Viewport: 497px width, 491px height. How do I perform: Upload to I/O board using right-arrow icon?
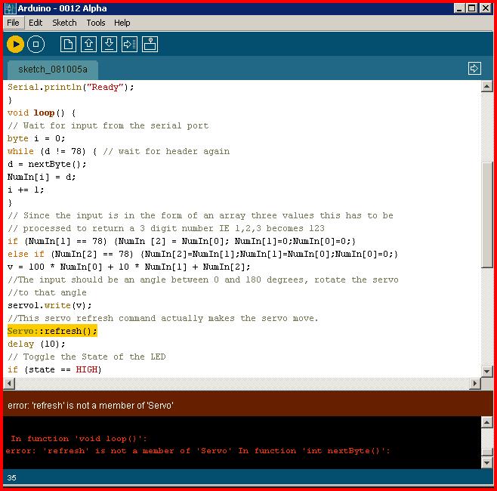click(129, 45)
